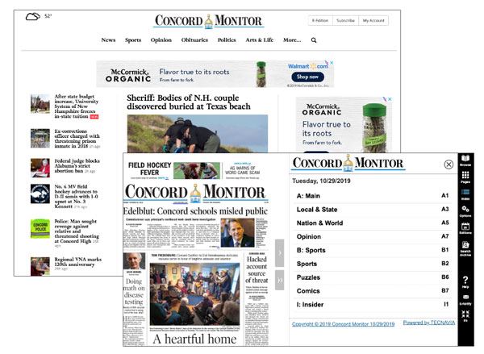Open Politics menu on website
Screen dimensions: 484x354
[227, 40]
